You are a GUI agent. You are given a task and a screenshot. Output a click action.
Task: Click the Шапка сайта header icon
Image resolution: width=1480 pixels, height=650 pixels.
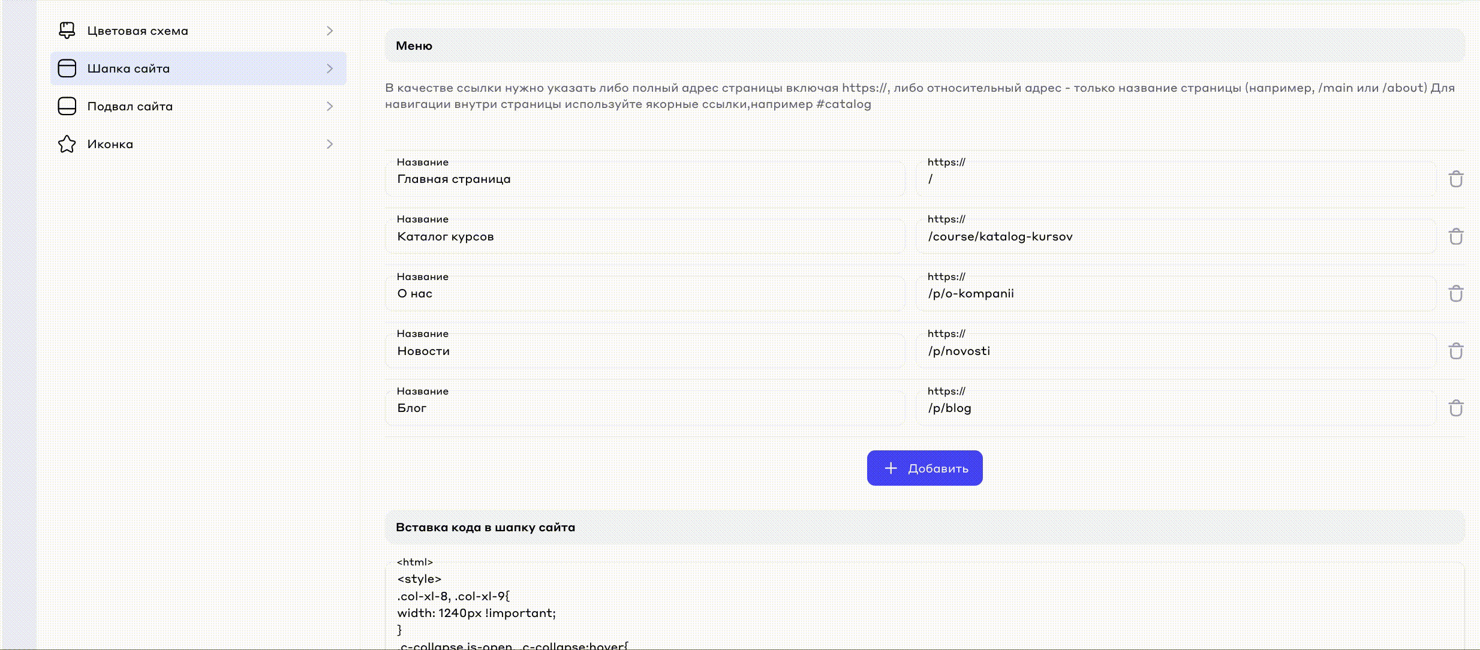(67, 68)
